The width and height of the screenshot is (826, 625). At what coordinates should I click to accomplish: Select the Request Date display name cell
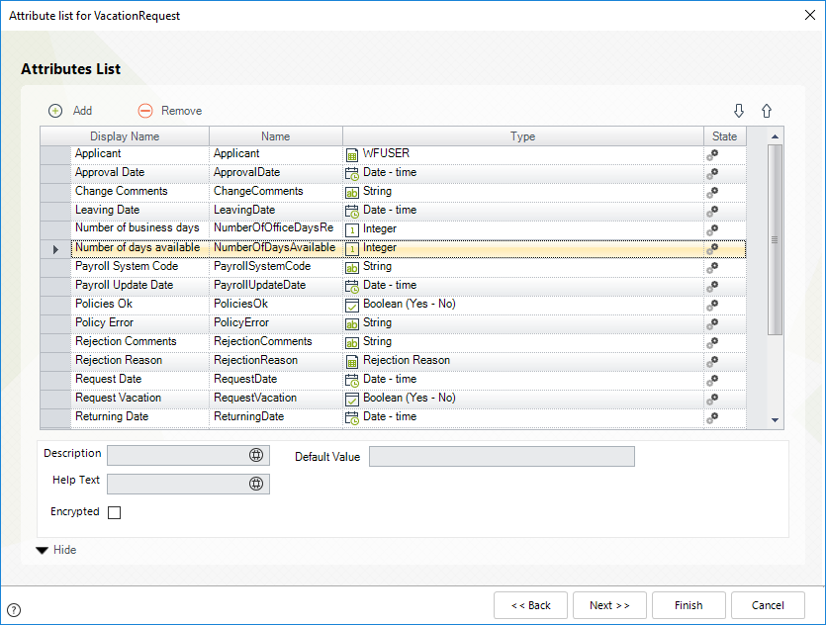140,379
